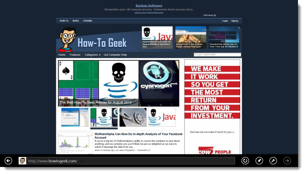Click the pin to Start icon
The width and height of the screenshot is (305, 174).
[x=259, y=161]
